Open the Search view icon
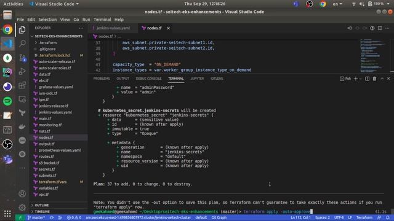Viewport: 394px width, 221px height. [x=22, y=44]
